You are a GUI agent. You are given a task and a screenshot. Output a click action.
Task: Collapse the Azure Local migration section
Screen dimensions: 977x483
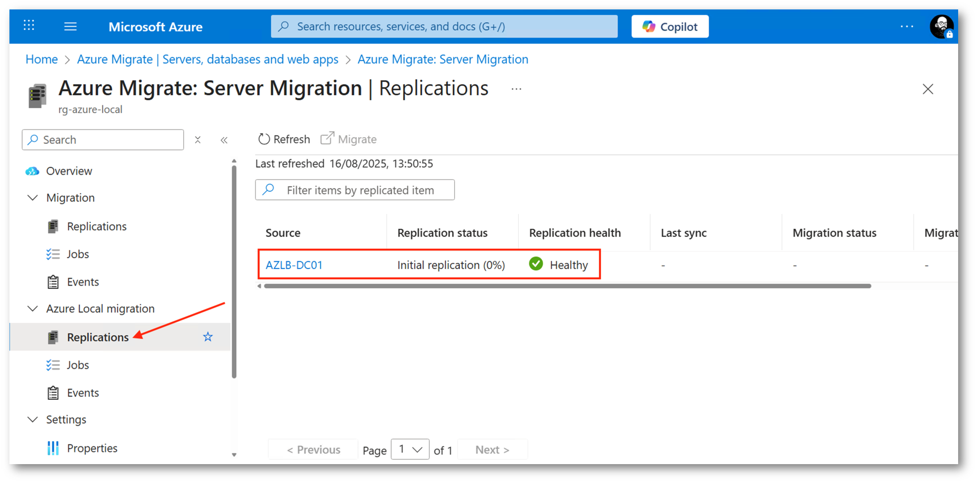pyautogui.click(x=33, y=309)
